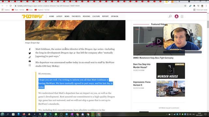The image size is (209, 117).
Task: Open THE BESTS nav section
Action: [x=76, y=16]
